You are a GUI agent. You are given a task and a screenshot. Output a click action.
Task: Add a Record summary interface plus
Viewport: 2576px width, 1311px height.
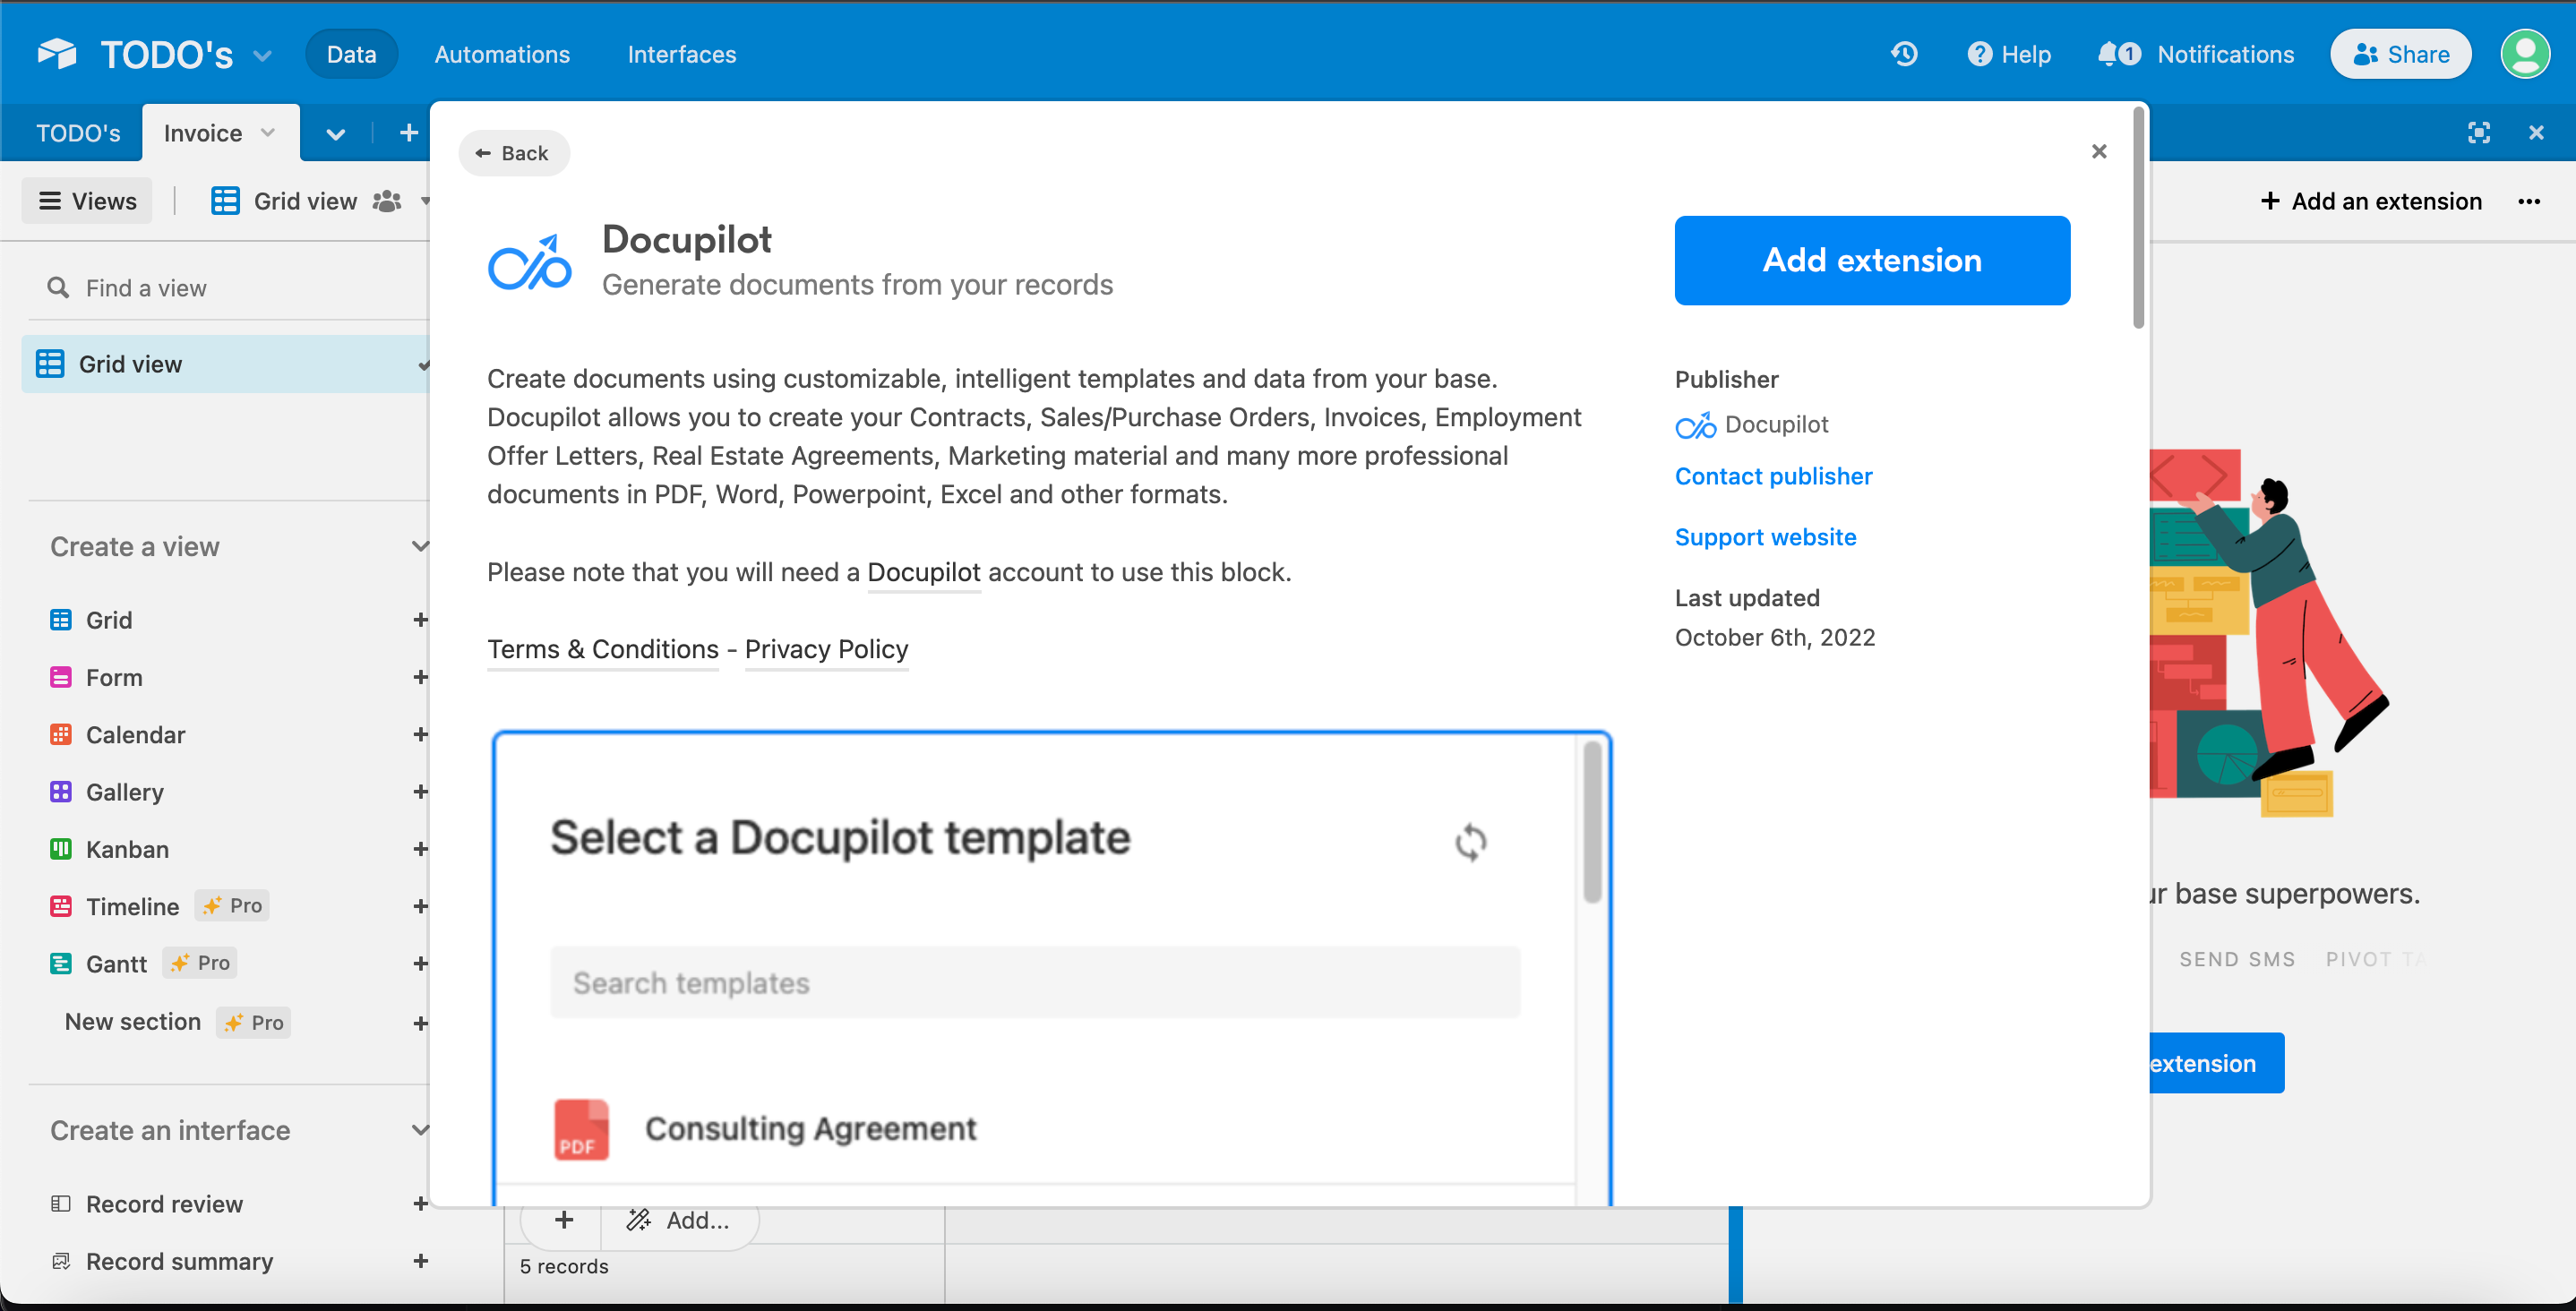[420, 1261]
